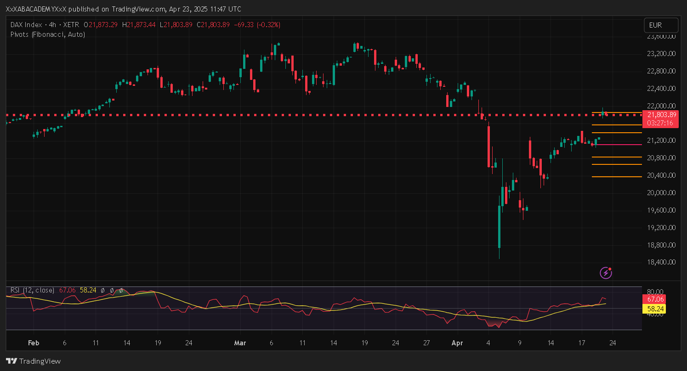The image size is (687, 371).
Task: Click the red 67.06 RSI axis label
Action: coord(653,299)
